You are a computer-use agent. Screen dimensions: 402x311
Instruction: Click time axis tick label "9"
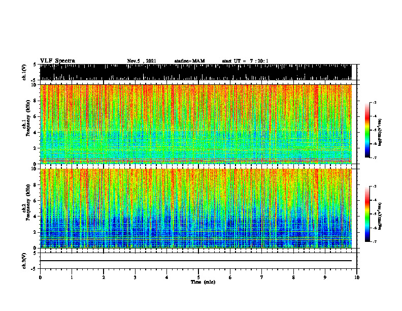point(325,277)
